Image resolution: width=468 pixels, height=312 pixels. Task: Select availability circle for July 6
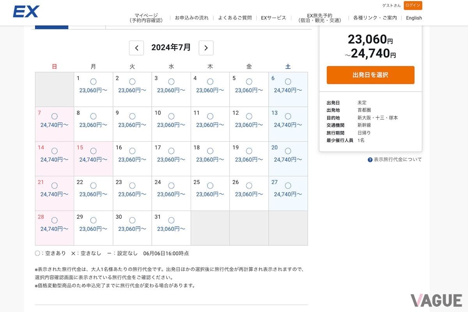(x=288, y=82)
